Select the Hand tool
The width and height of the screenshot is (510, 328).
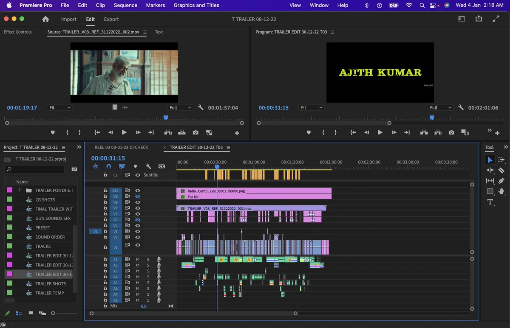[x=501, y=191]
